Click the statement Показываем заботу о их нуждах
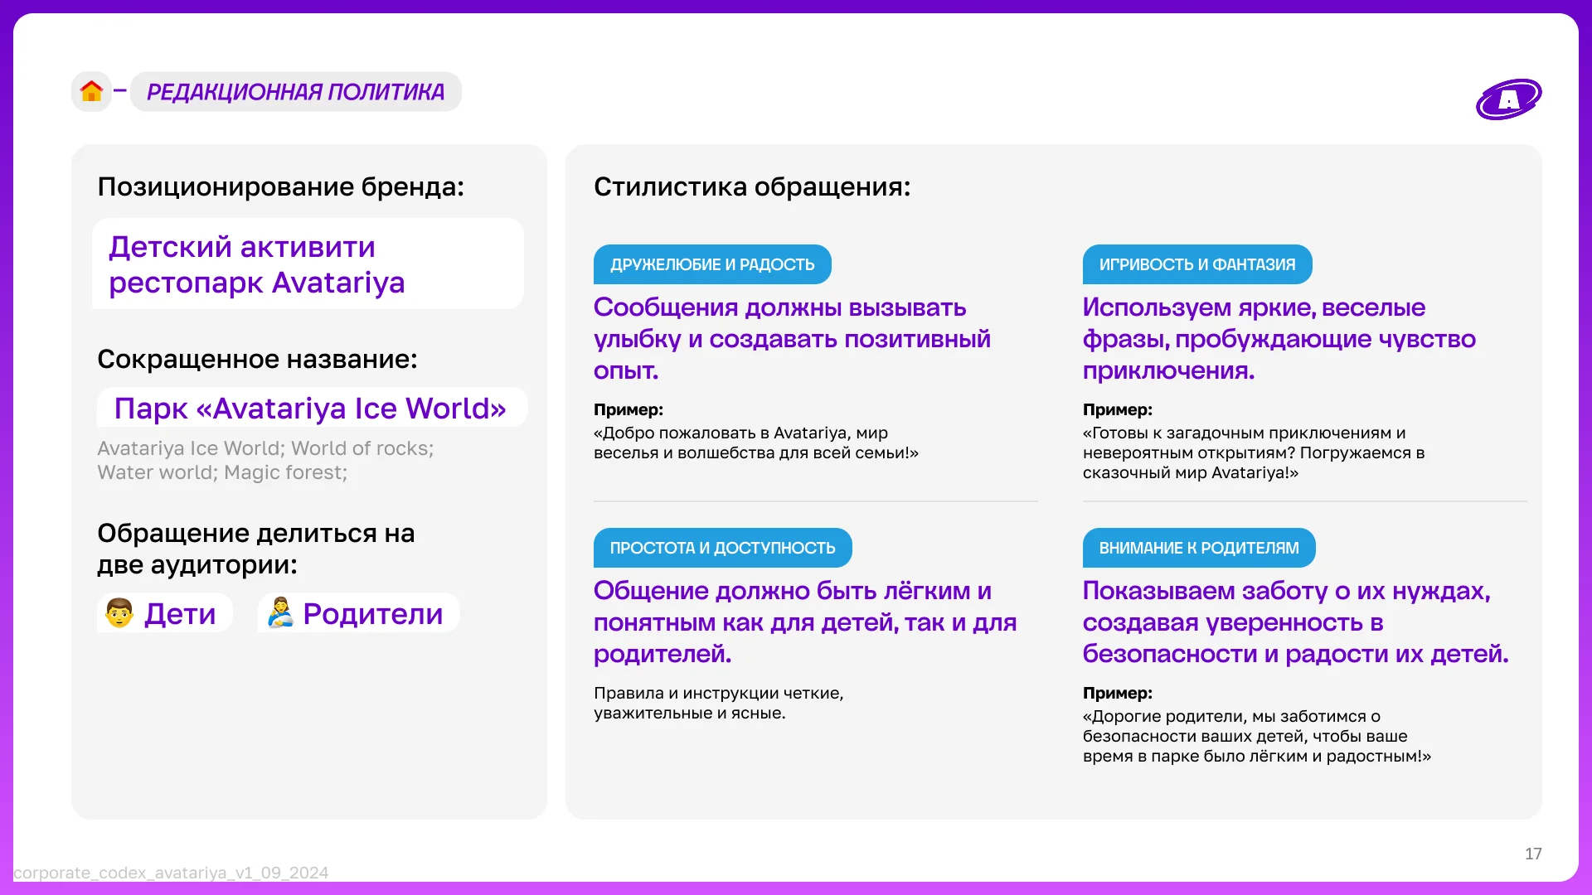 [x=1296, y=622]
